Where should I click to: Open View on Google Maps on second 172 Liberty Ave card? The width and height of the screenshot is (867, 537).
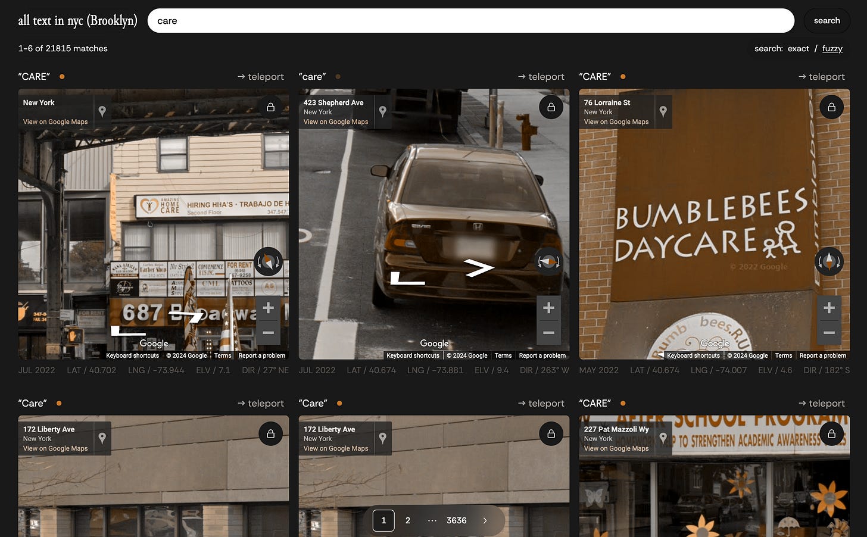click(x=336, y=449)
